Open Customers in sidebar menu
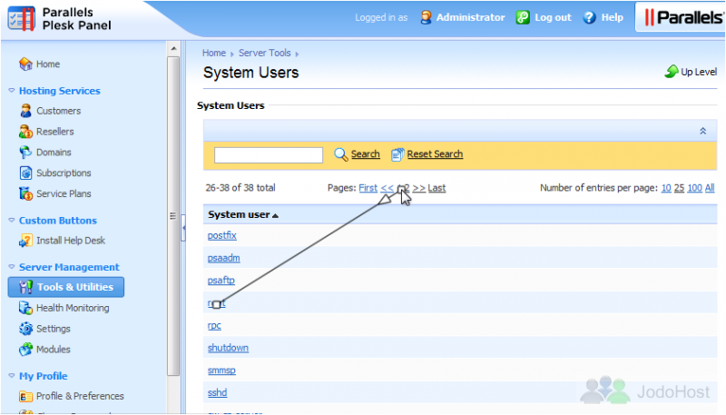726x415 pixels. click(58, 111)
